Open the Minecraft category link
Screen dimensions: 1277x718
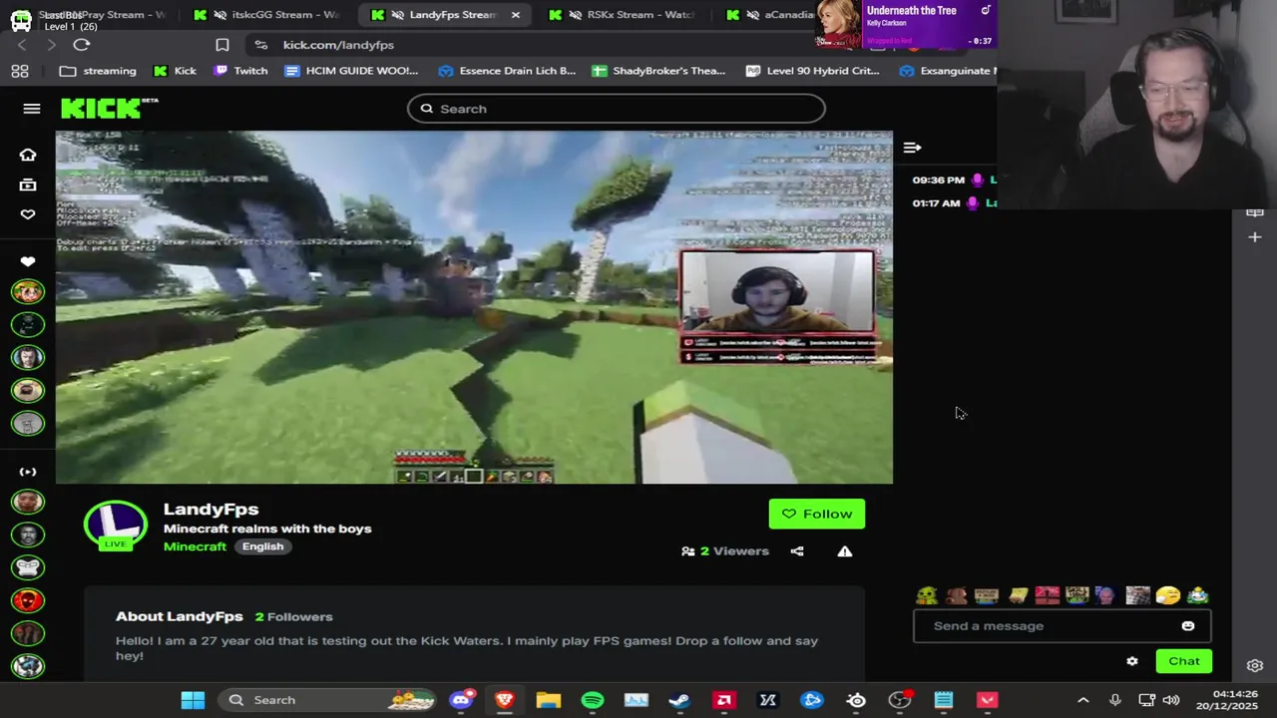tap(196, 546)
